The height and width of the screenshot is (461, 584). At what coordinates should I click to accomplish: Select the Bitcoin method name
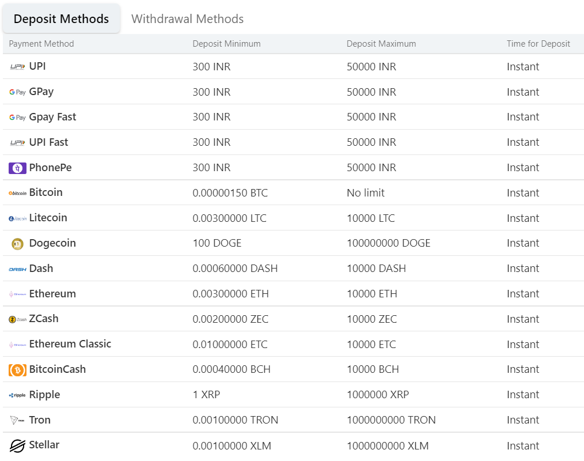coord(46,192)
